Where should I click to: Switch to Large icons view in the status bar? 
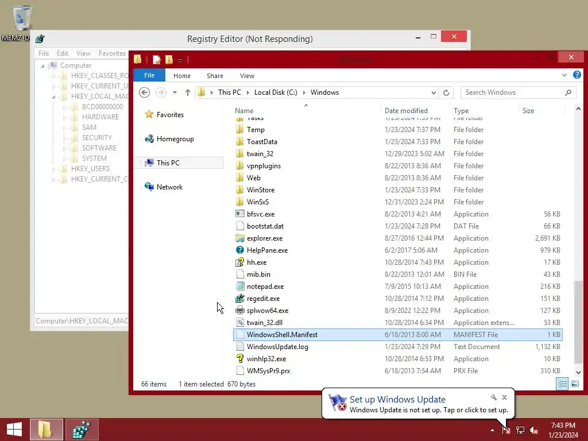[x=574, y=384]
